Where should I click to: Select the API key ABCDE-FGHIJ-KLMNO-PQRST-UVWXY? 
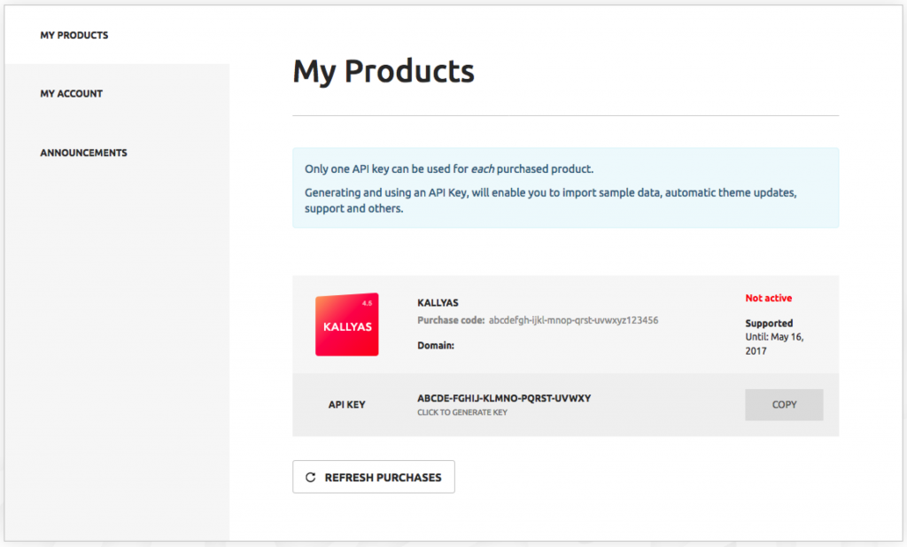503,398
